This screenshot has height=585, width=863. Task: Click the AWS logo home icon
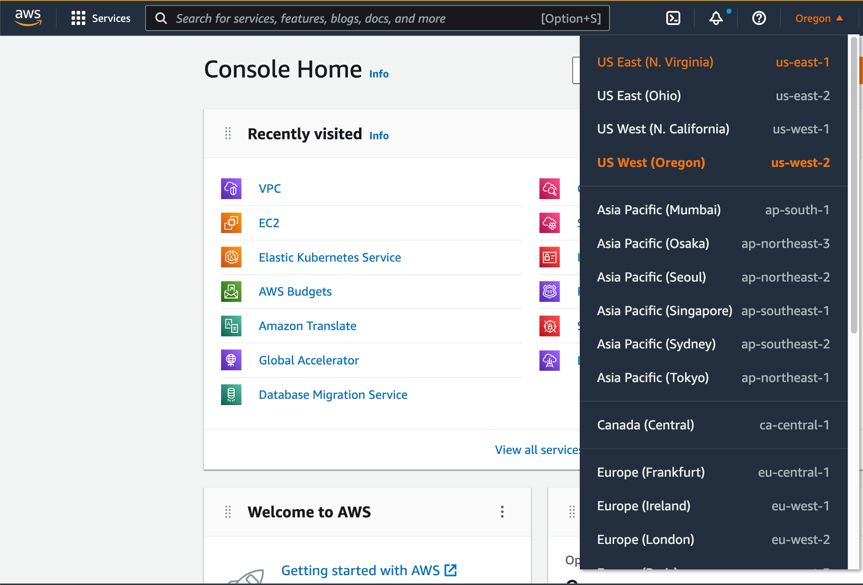click(x=28, y=18)
